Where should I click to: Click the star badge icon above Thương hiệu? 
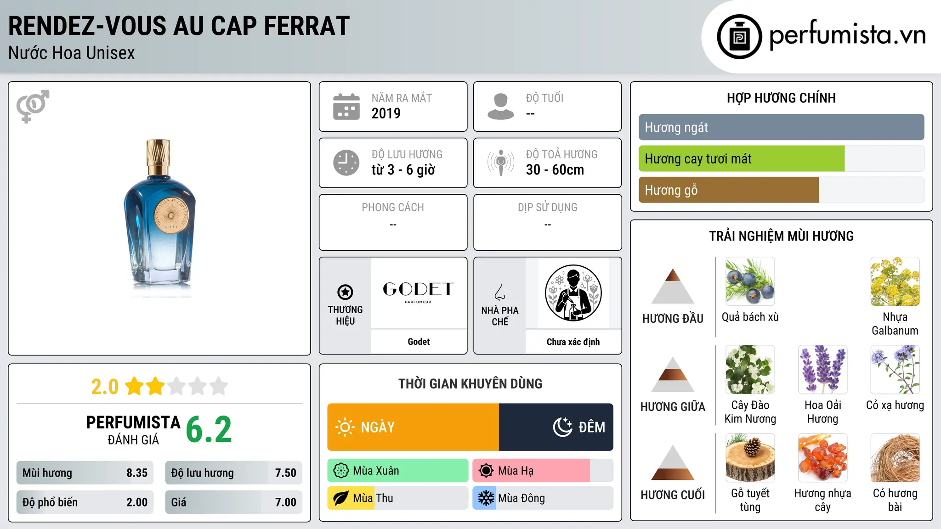point(345,292)
